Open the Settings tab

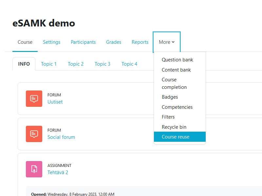coord(52,42)
